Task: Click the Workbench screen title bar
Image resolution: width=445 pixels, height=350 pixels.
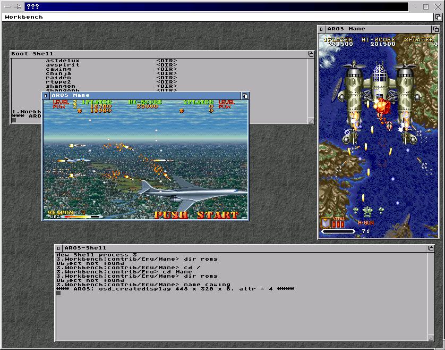Action: 212,17
